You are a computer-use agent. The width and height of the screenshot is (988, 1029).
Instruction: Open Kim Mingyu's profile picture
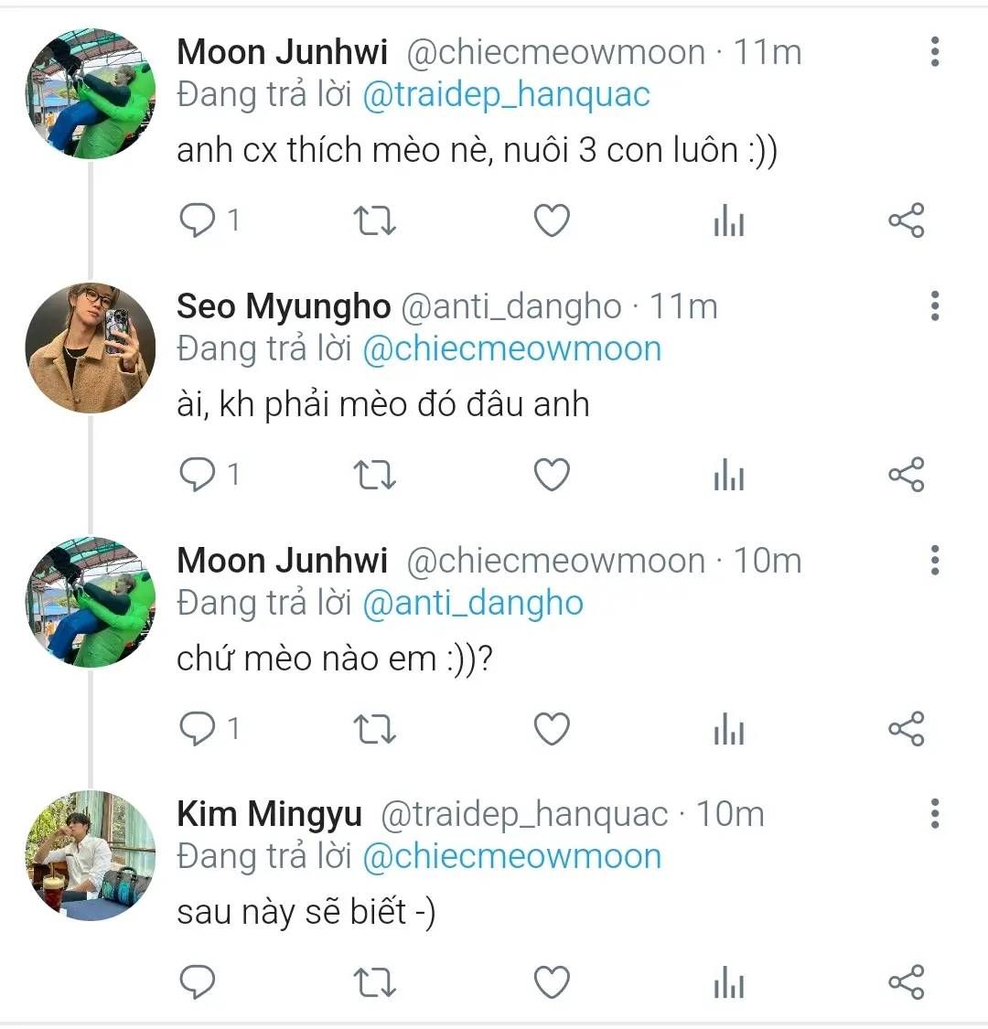tap(90, 856)
